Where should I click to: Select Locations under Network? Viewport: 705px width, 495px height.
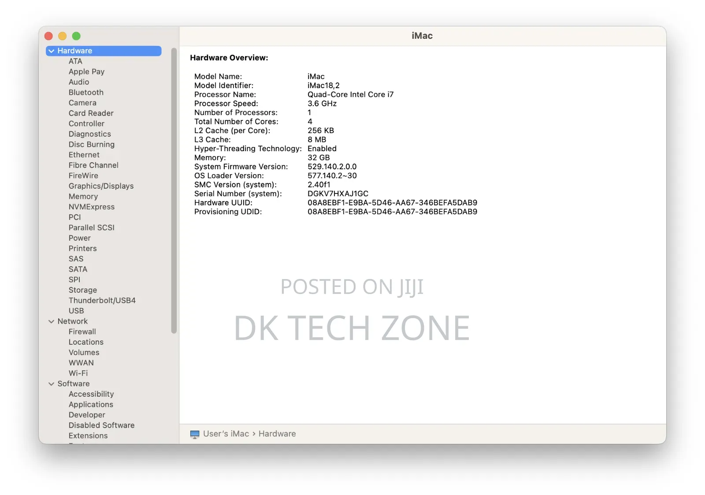86,342
